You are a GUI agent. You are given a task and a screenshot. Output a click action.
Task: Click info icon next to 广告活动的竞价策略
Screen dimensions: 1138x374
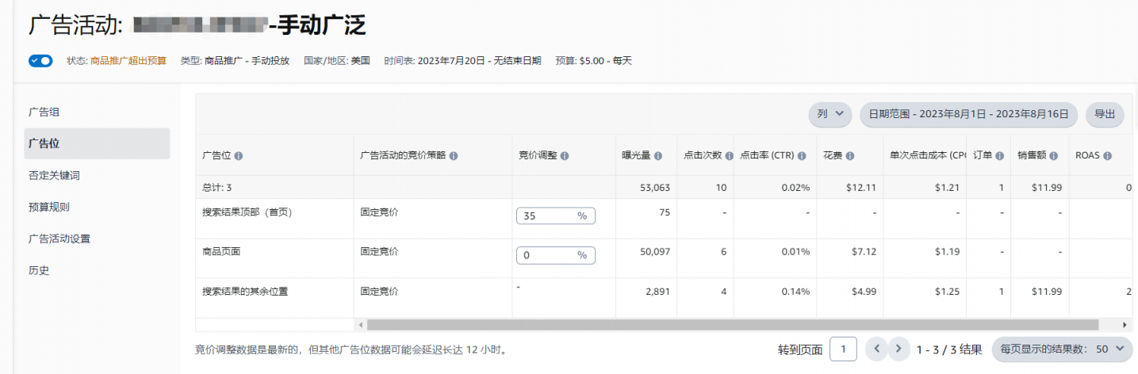pyautogui.click(x=454, y=156)
